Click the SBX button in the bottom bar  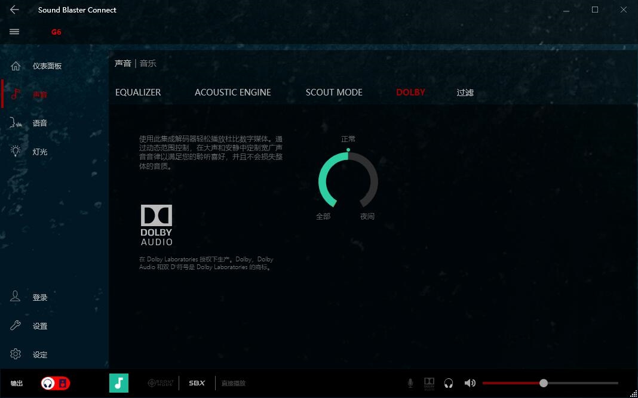[x=197, y=383]
